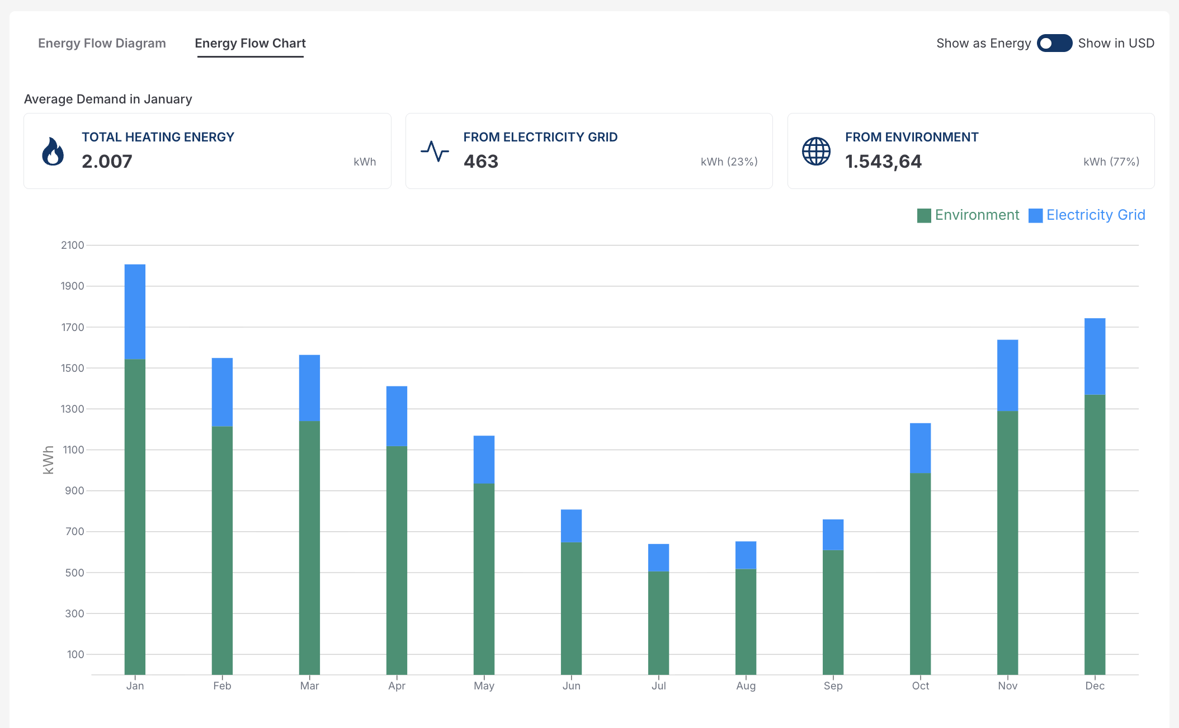Click the December bar's blue grid segment
This screenshot has width=1179, height=728.
(x=1095, y=356)
